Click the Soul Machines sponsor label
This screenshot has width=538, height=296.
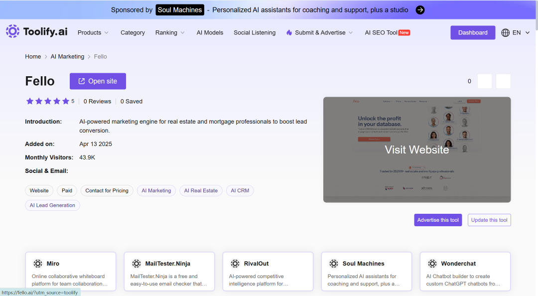pos(180,10)
